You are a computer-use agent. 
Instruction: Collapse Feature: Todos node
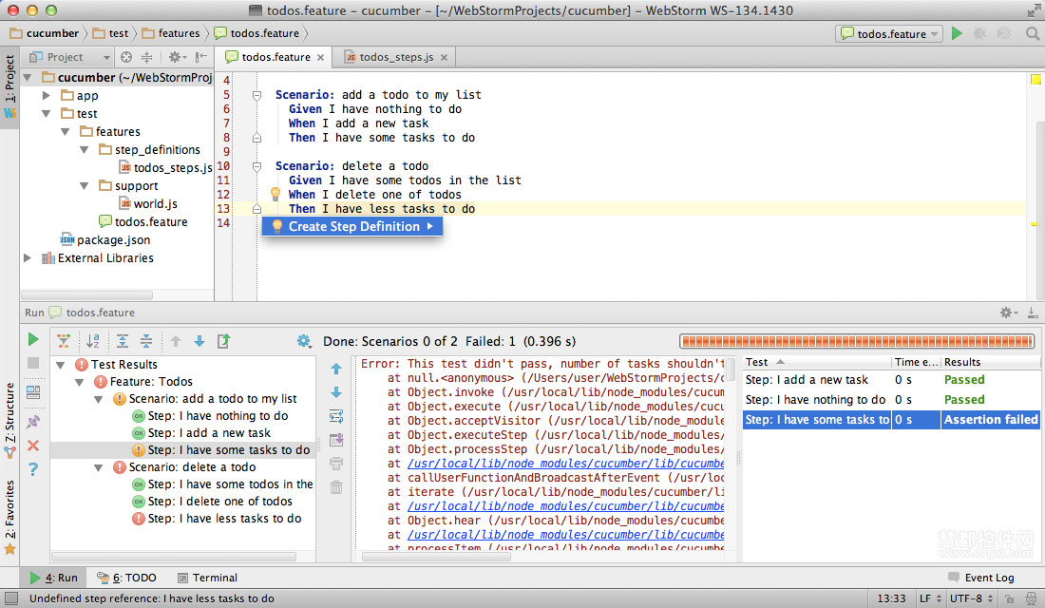point(79,382)
